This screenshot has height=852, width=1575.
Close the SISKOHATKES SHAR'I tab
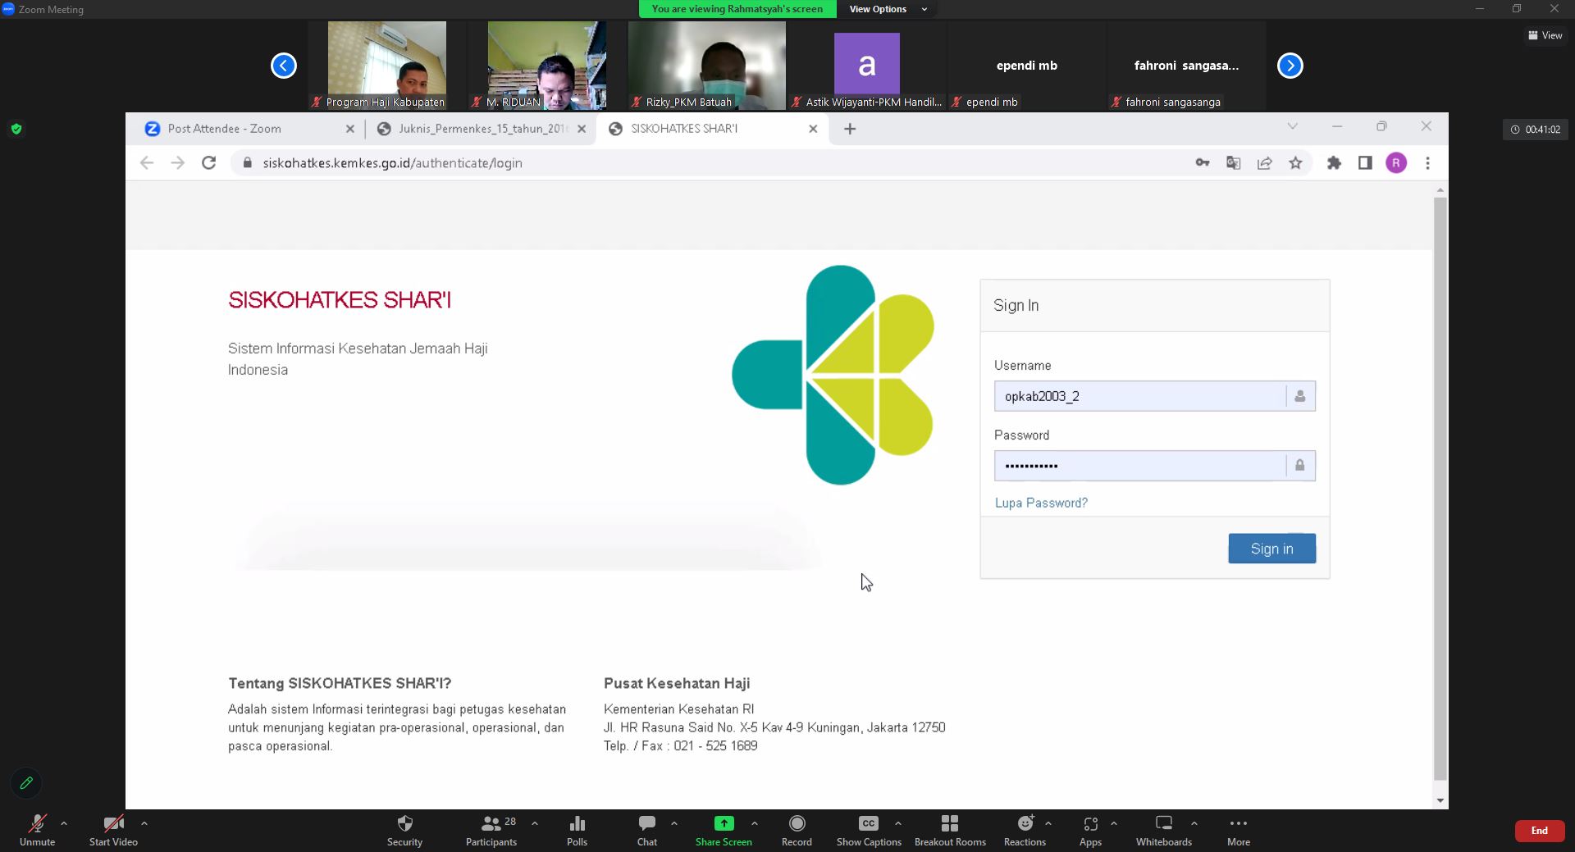coord(813,129)
